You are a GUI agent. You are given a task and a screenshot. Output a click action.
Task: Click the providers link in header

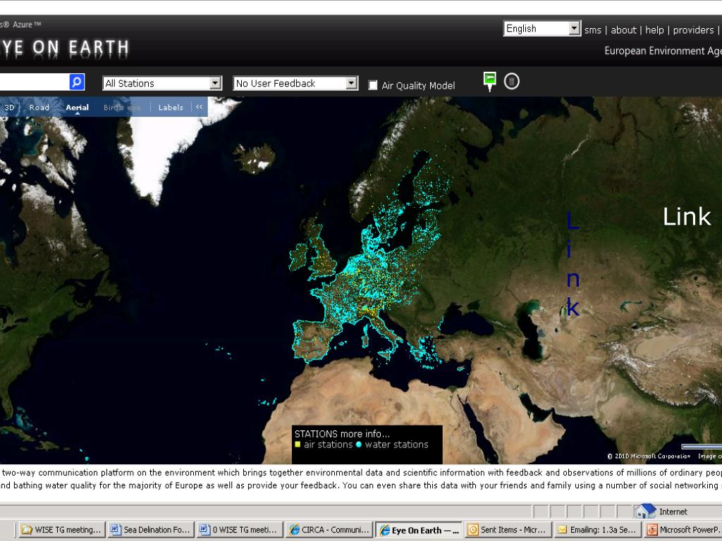(x=693, y=30)
